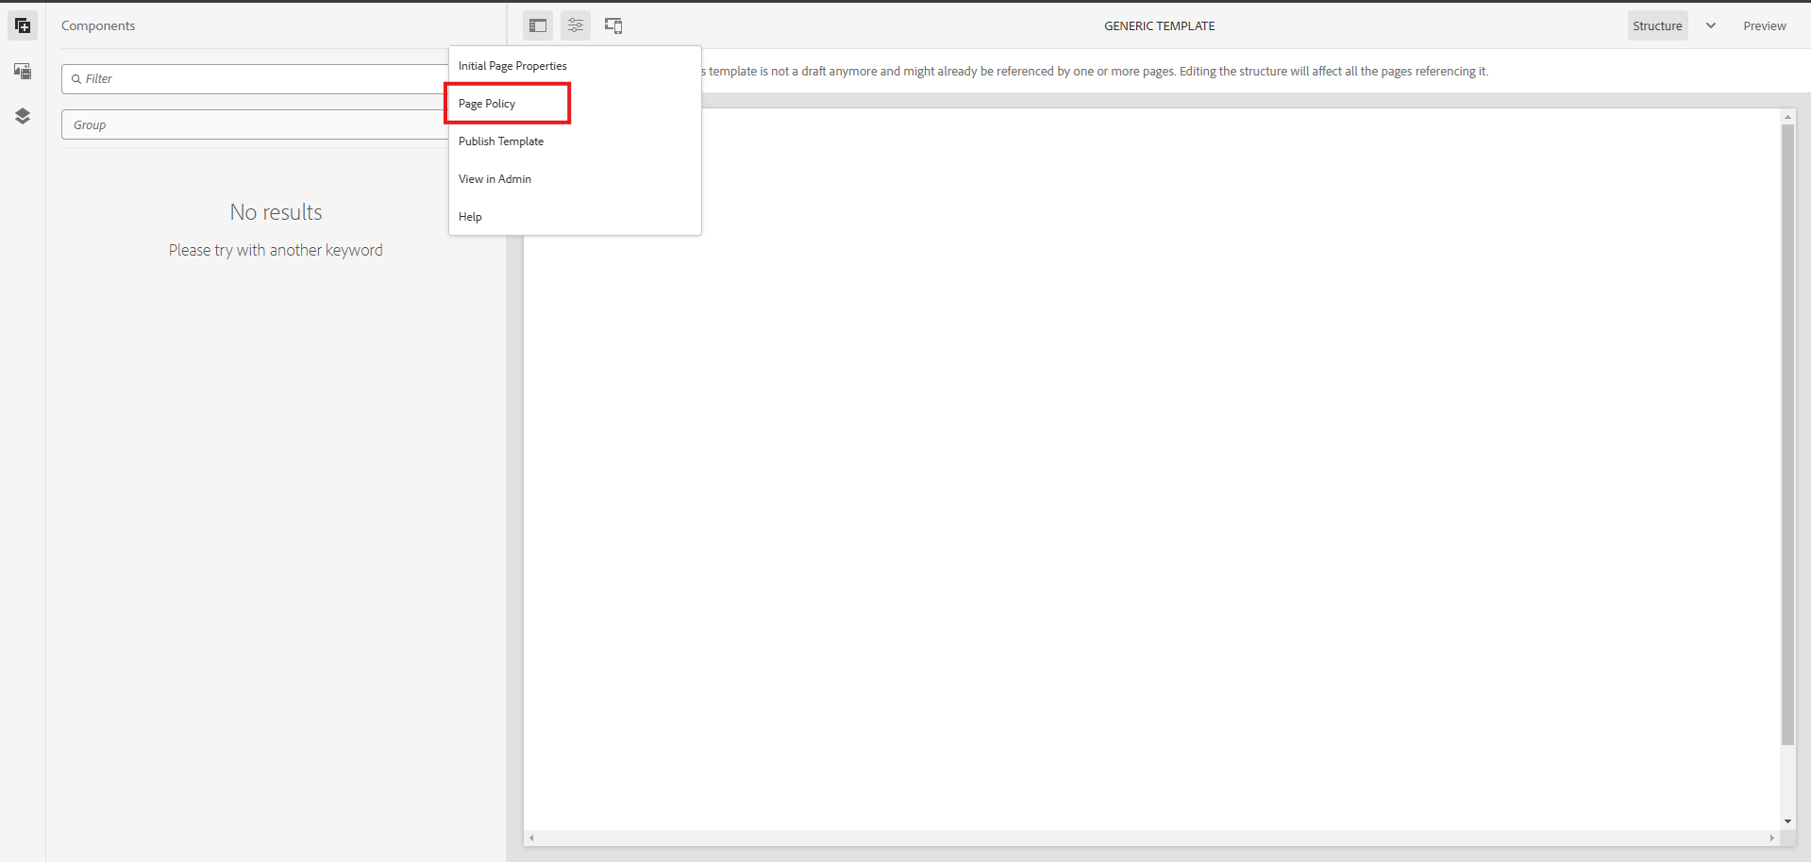Image resolution: width=1811 pixels, height=862 pixels.
Task: Switch to Structure mode
Action: 1657,25
